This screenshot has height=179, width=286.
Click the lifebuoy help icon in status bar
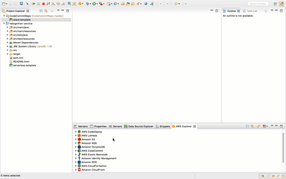[x=283, y=176]
